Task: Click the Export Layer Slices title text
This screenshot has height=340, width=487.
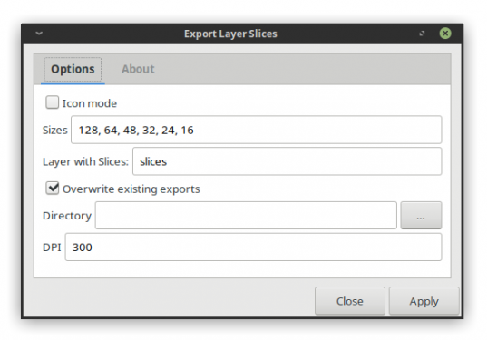Action: [x=230, y=34]
